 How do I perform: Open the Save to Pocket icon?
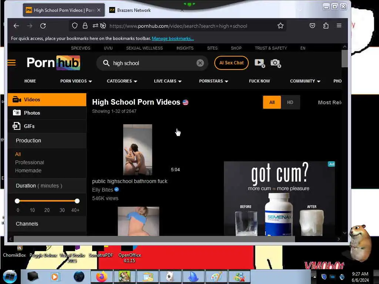coord(312,26)
